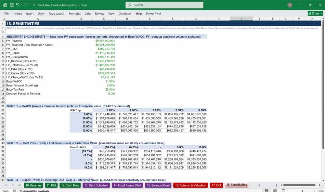The width and height of the screenshot is (325, 192).
Task: Open the Power Pivot ribbon tab
Action: pos(153,13)
